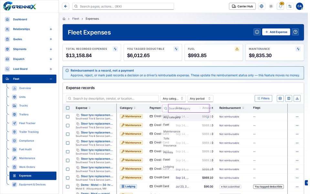The image size is (310, 194).
Task: Open the CA user avatar menu
Action: (300, 6)
